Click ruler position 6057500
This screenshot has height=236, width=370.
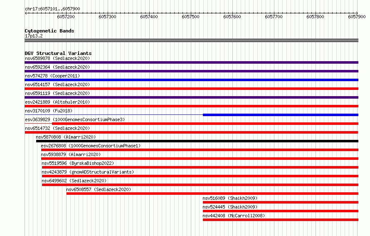(x=190, y=17)
